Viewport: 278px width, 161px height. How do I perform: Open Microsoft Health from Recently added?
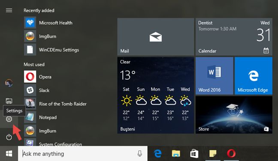48,23
